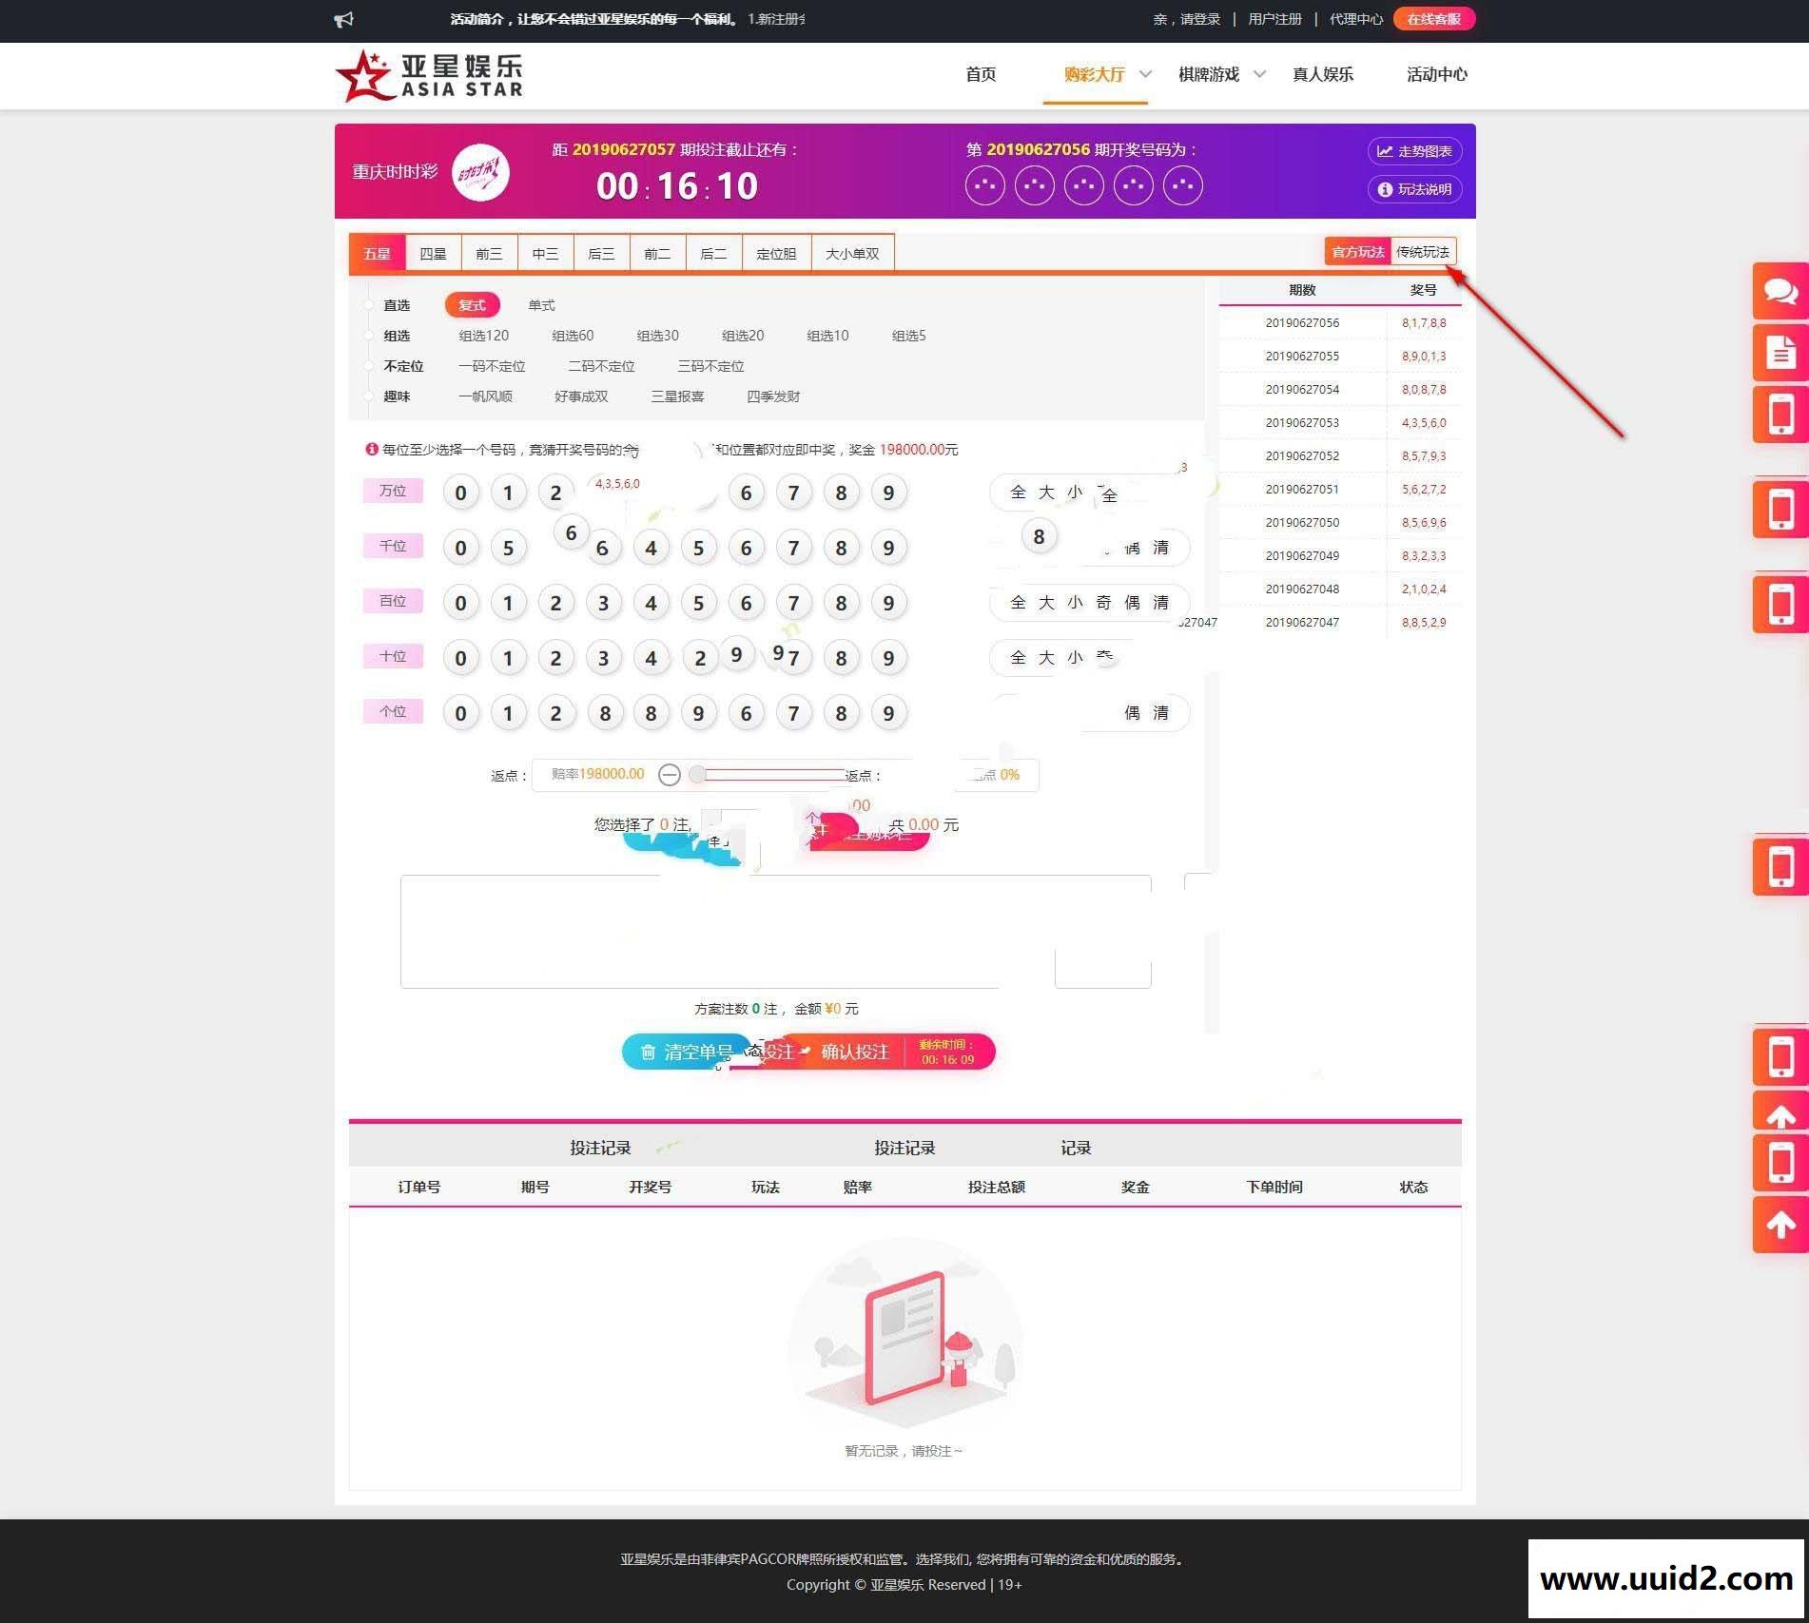Open the 大小单双 tab
This screenshot has width=1809, height=1623.
[x=852, y=252]
